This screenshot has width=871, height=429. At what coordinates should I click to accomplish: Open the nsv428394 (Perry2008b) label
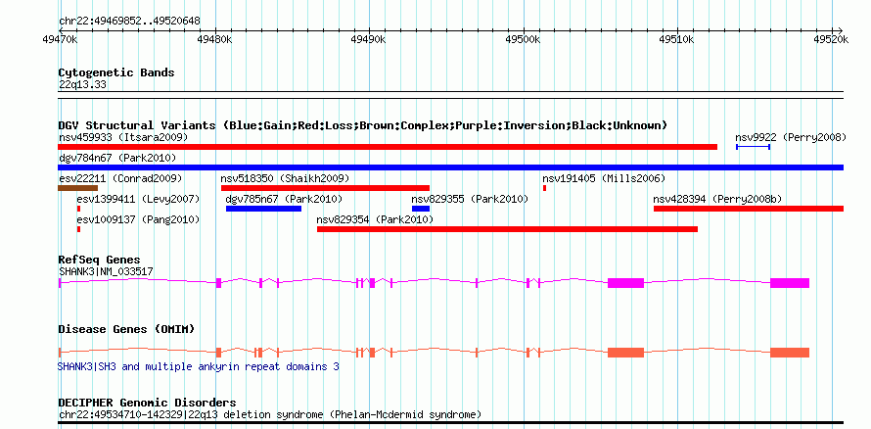717,199
